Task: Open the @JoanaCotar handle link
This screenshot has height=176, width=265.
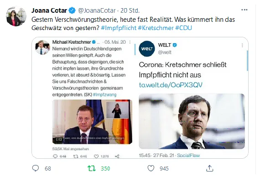Action: [x=97, y=10]
